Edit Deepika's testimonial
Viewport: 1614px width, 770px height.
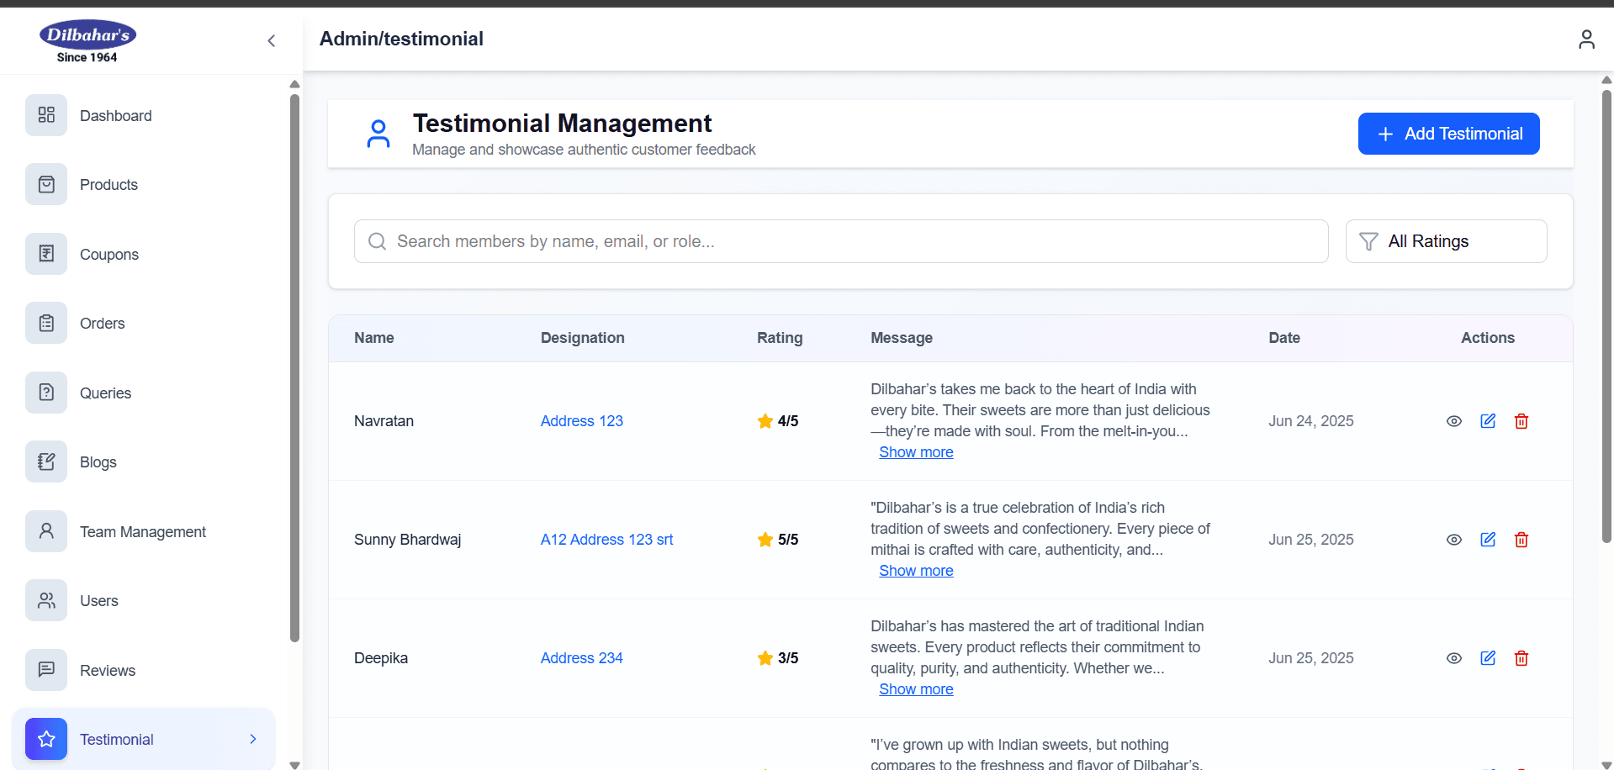click(1488, 658)
